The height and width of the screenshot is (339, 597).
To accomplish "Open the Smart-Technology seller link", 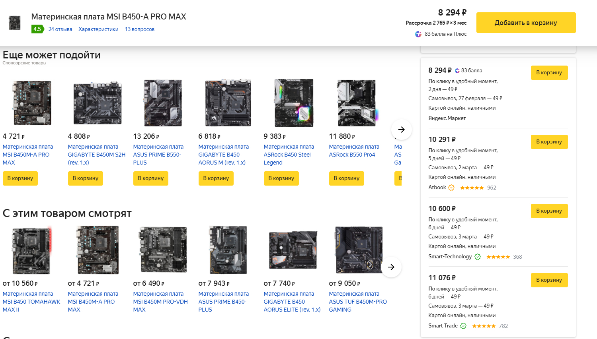I will tap(450, 256).
